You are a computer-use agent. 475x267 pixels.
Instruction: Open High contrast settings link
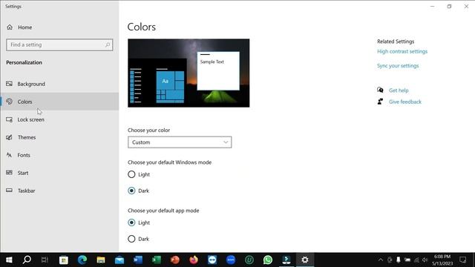click(x=402, y=51)
